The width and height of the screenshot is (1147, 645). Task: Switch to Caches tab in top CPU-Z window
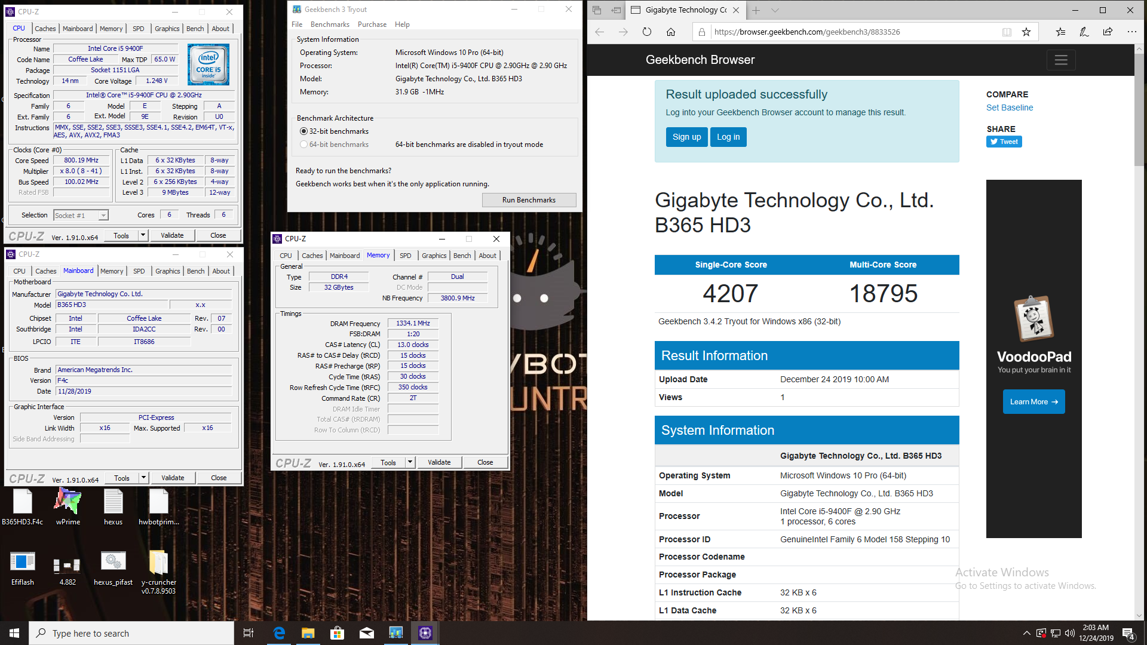click(45, 29)
